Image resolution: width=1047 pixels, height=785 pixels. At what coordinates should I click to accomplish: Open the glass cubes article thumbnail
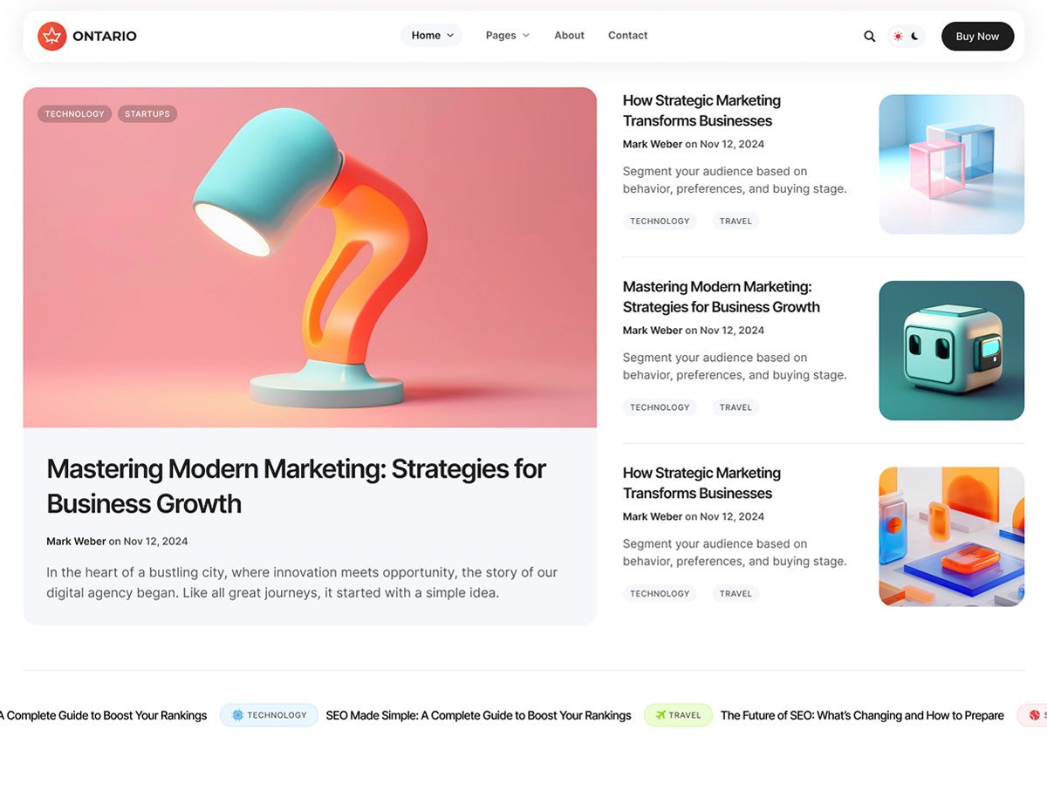tap(951, 164)
